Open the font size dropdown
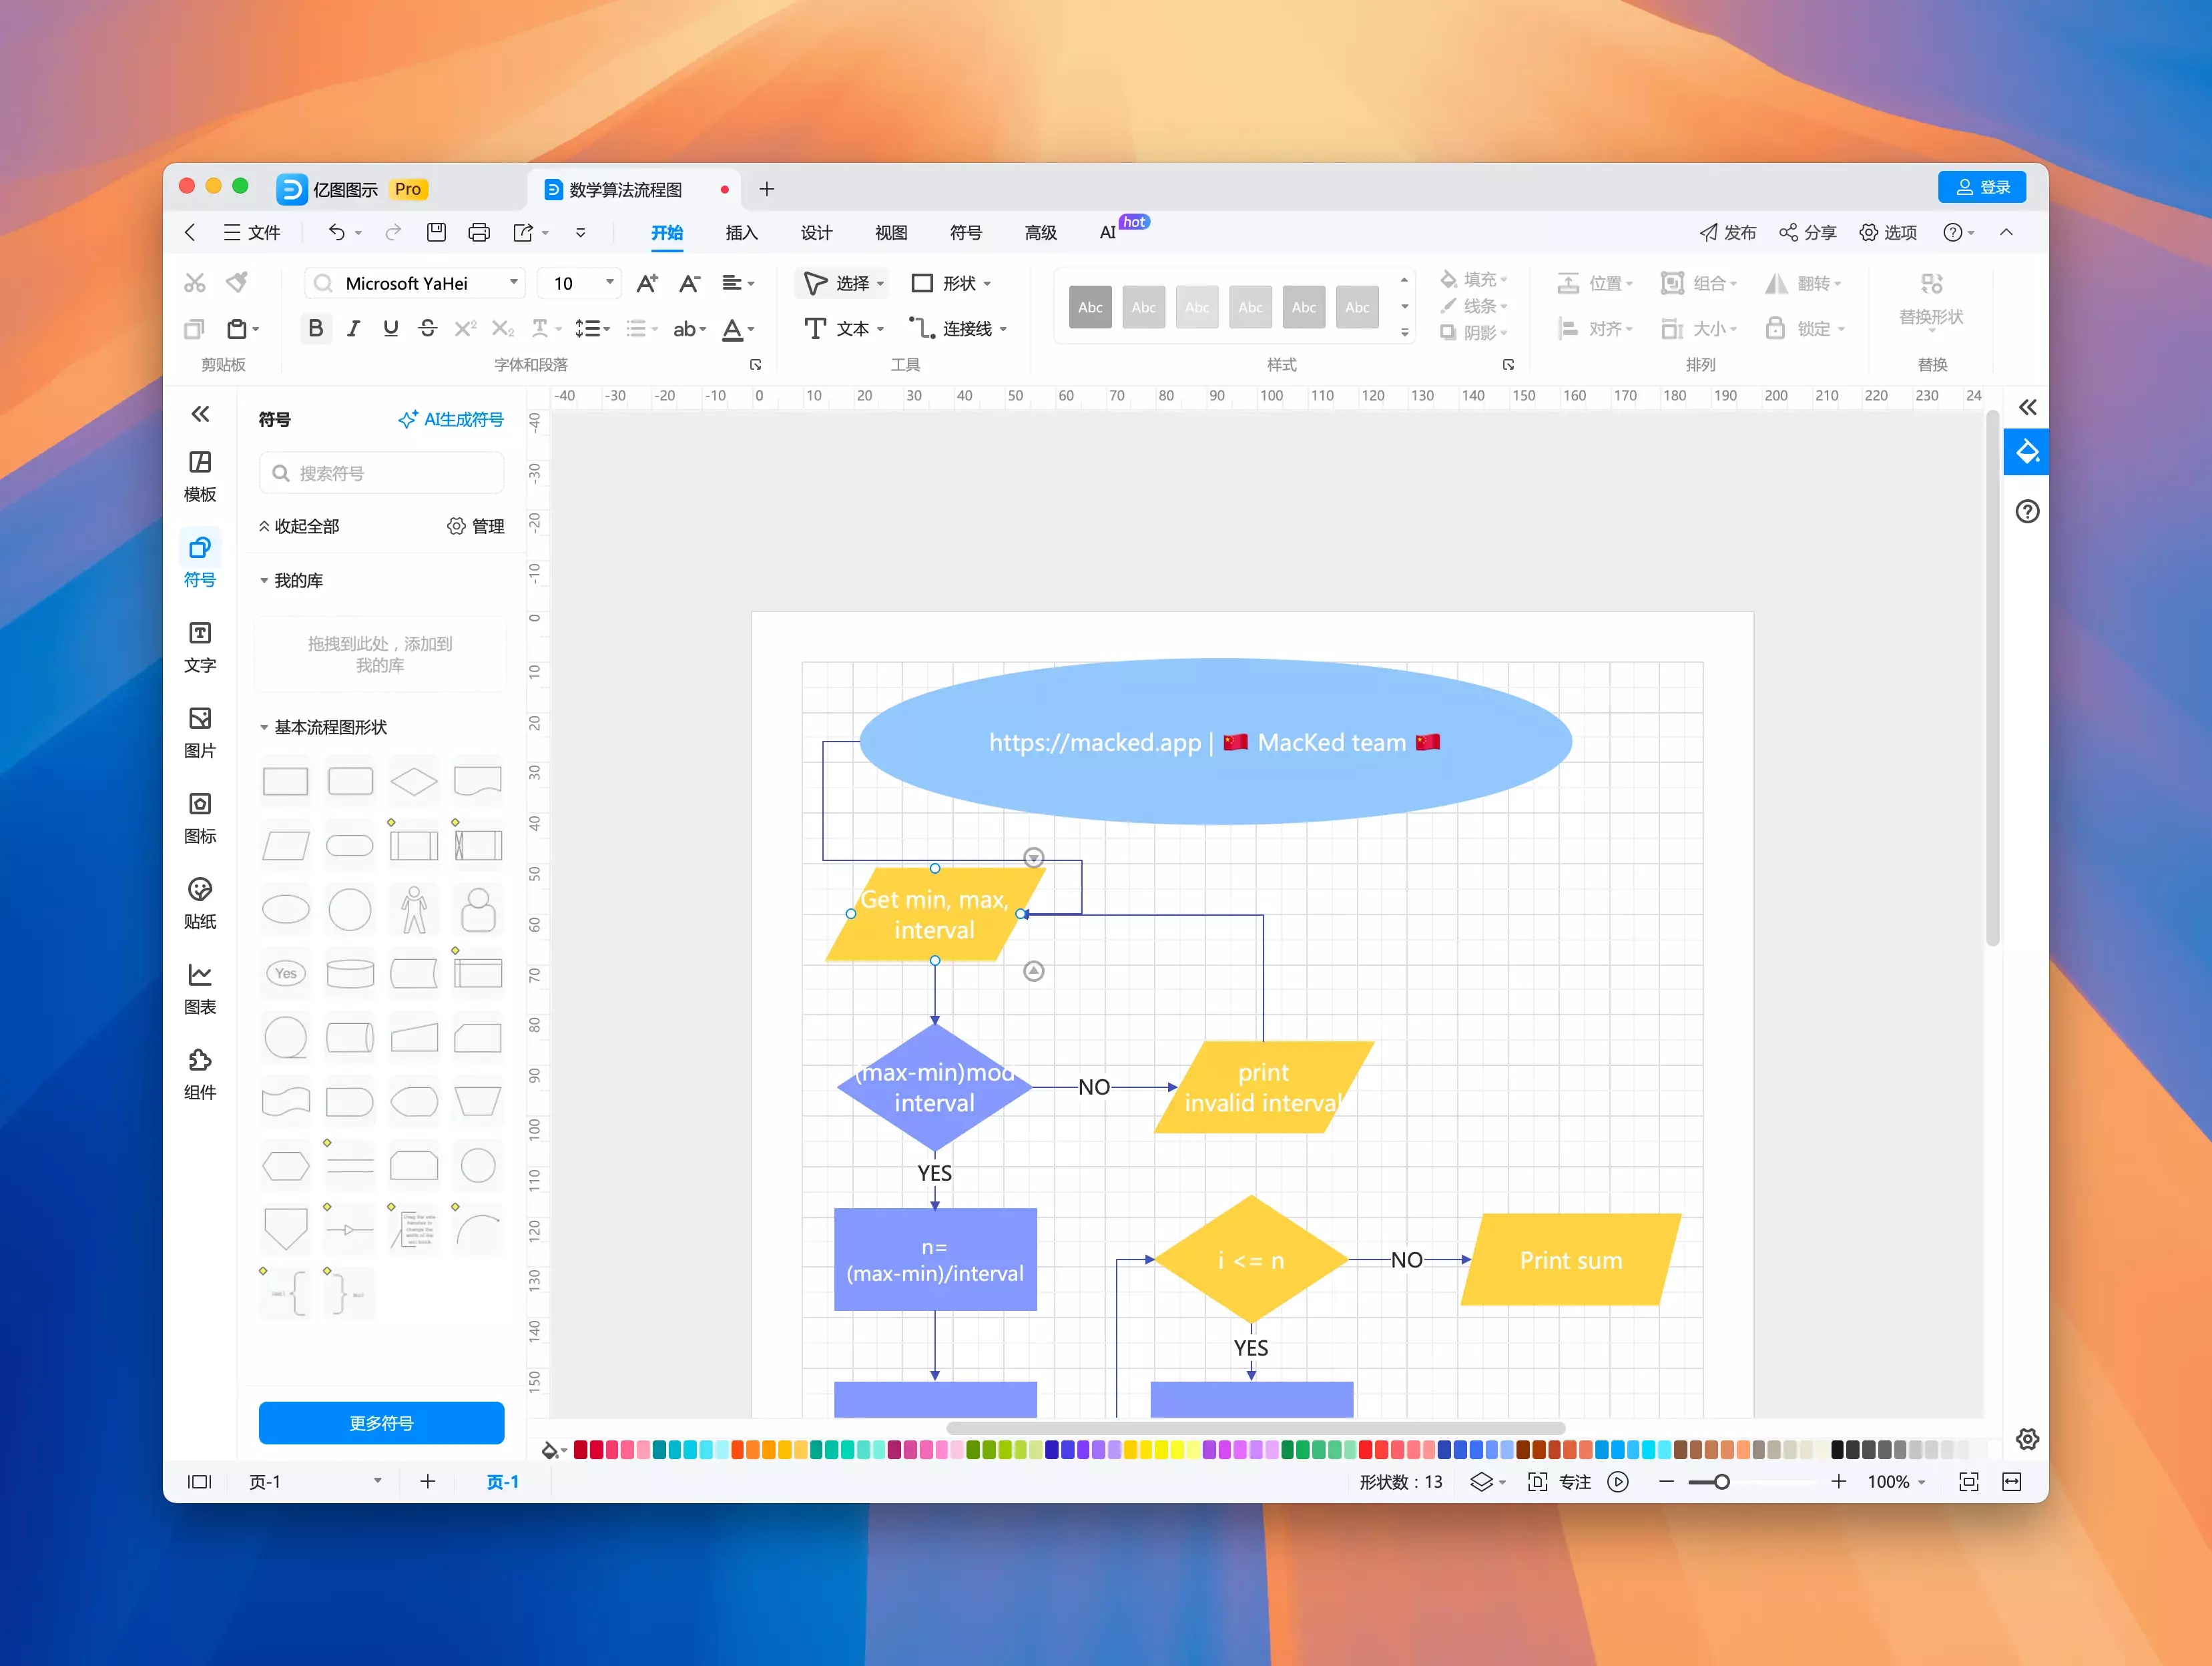This screenshot has width=2212, height=1666. pos(609,283)
